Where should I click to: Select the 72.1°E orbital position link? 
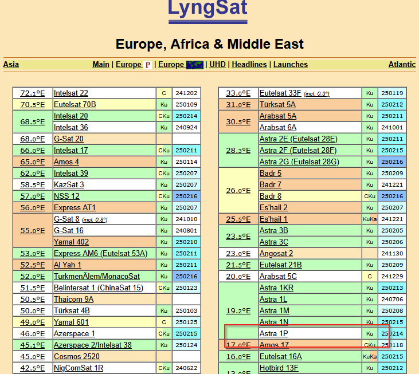[x=33, y=93]
